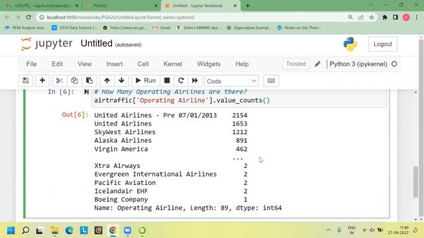This screenshot has height=238, width=424.
Task: Open the Windows Start menu
Action: [11, 231]
